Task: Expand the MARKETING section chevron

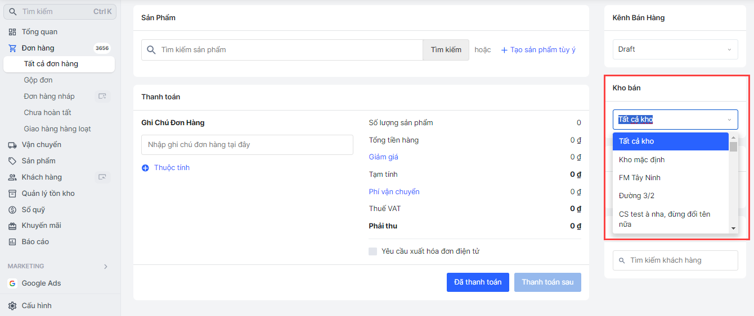Action: [x=105, y=267]
